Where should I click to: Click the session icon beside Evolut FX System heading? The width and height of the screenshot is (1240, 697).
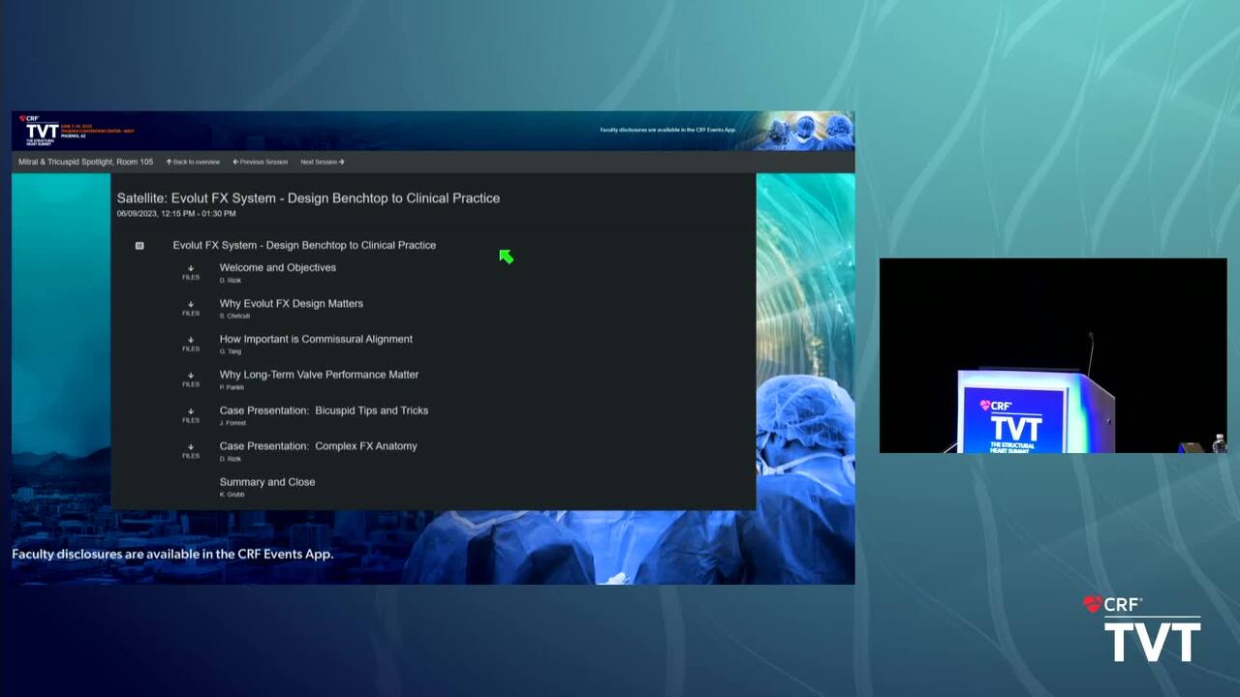pos(139,246)
